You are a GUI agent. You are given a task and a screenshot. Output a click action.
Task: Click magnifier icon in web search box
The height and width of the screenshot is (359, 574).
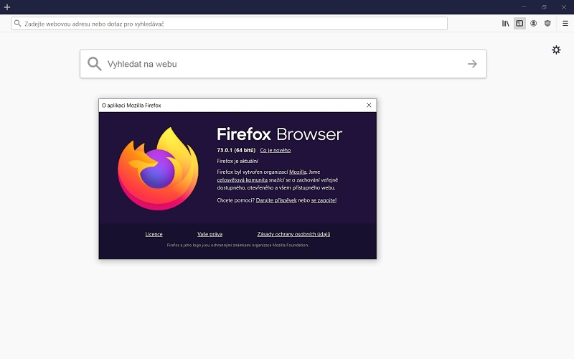coord(94,64)
